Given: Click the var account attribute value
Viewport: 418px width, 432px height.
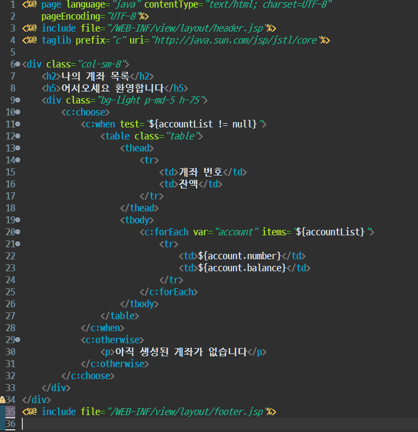Looking at the screenshot, I should 237,232.
